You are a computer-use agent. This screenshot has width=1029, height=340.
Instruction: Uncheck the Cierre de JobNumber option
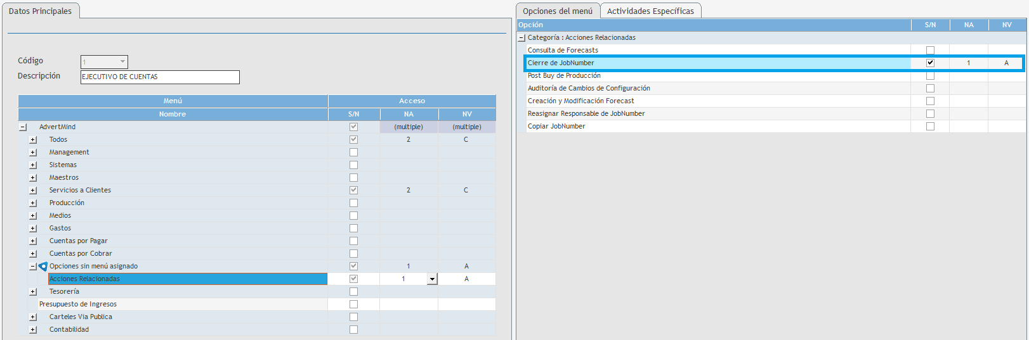(x=930, y=63)
